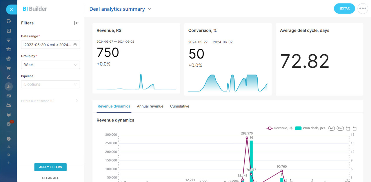Open the Group by Week dropdown
The width and height of the screenshot is (371, 182).
[x=50, y=65]
